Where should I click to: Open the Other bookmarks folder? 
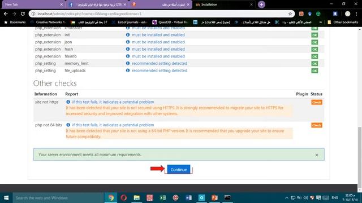click(343, 23)
